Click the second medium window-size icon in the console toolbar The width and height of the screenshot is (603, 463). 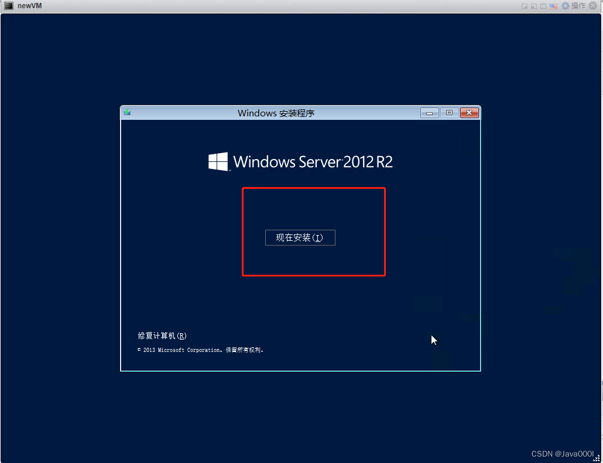click(534, 6)
